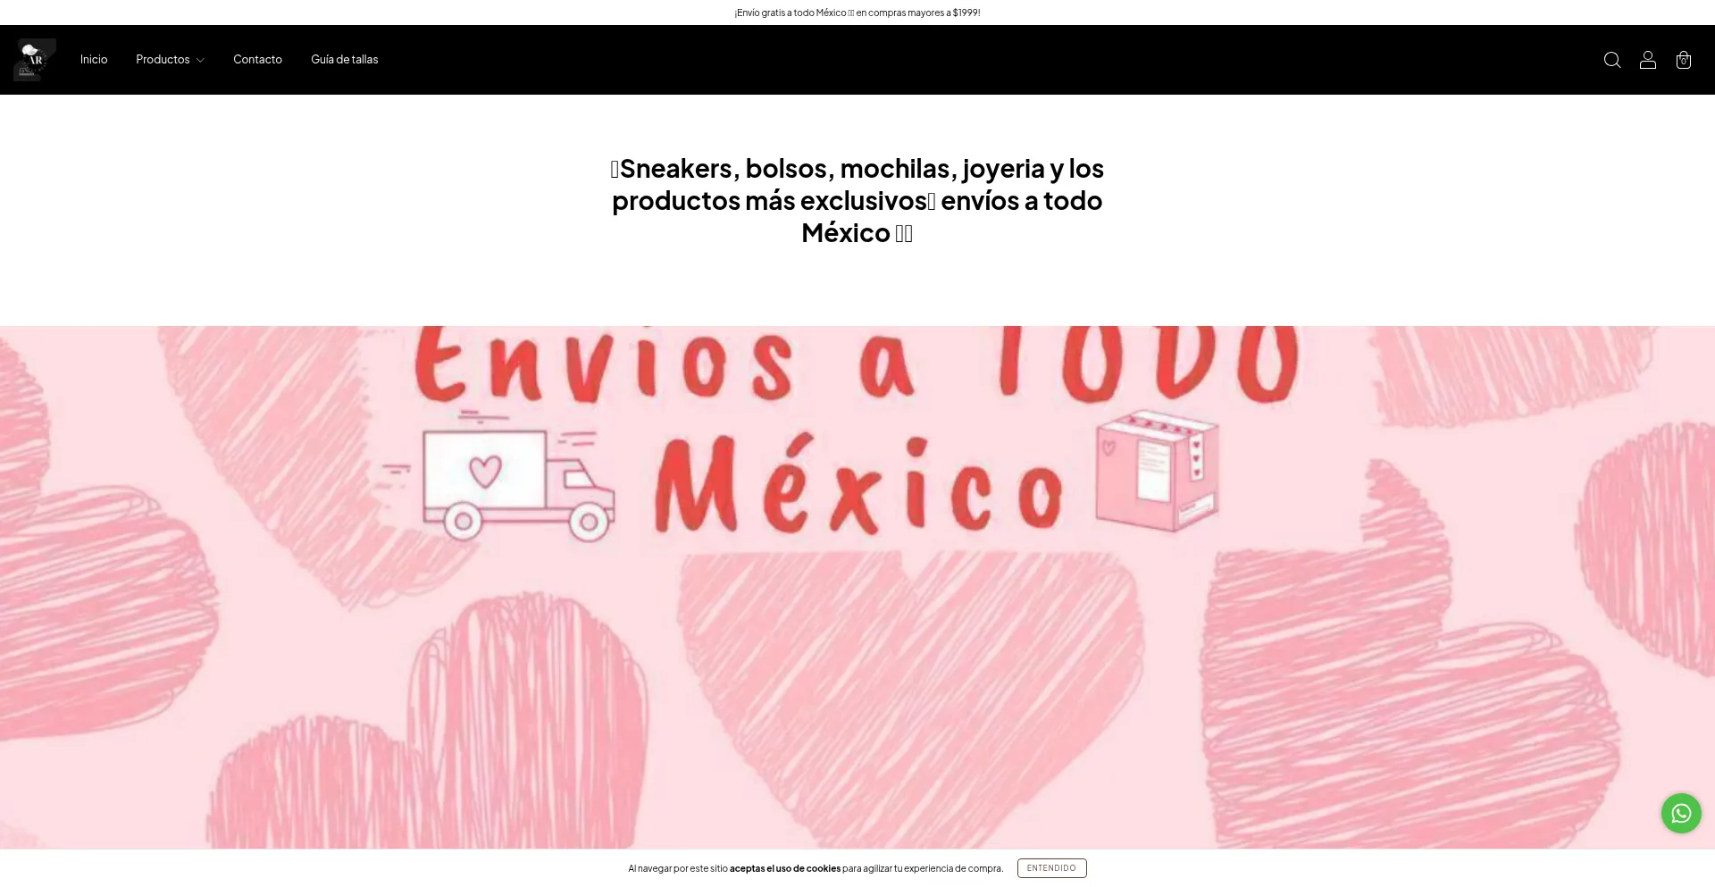Viewport: 1715px width, 887px height.
Task: Open the Contacto page
Action: coord(257,60)
